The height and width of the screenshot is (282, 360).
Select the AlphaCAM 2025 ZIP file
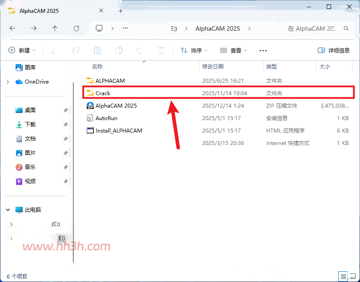coord(218,106)
